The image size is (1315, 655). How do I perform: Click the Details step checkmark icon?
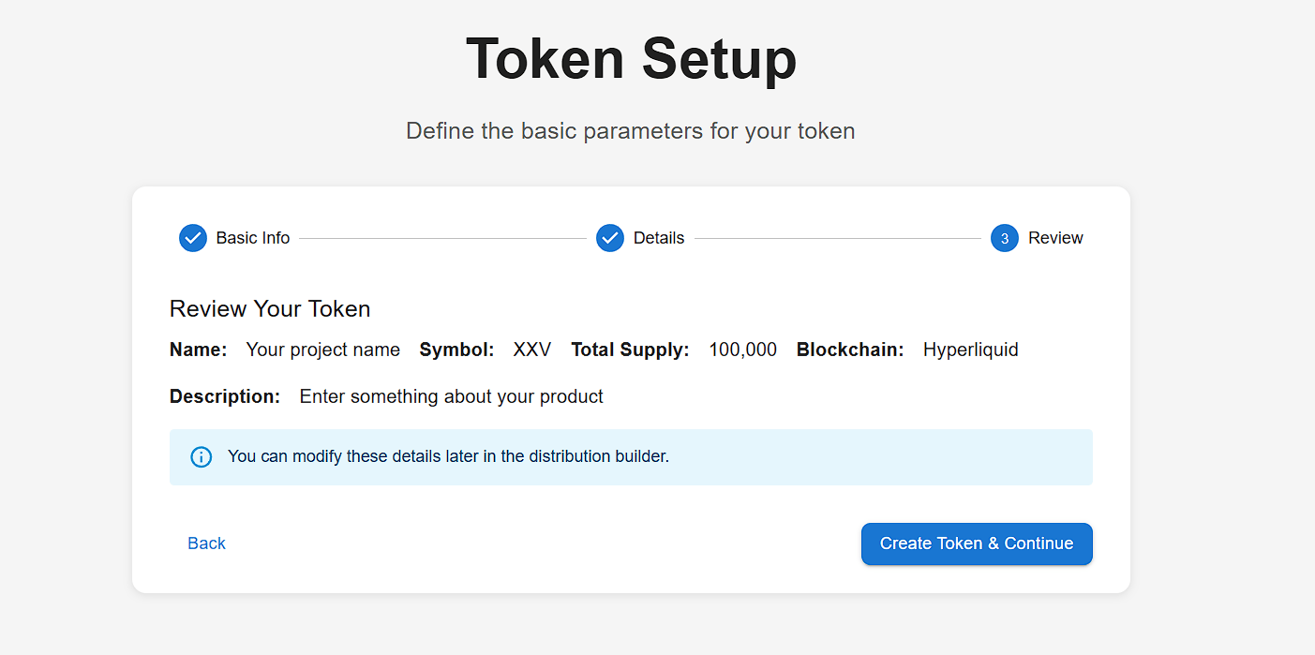[610, 238]
